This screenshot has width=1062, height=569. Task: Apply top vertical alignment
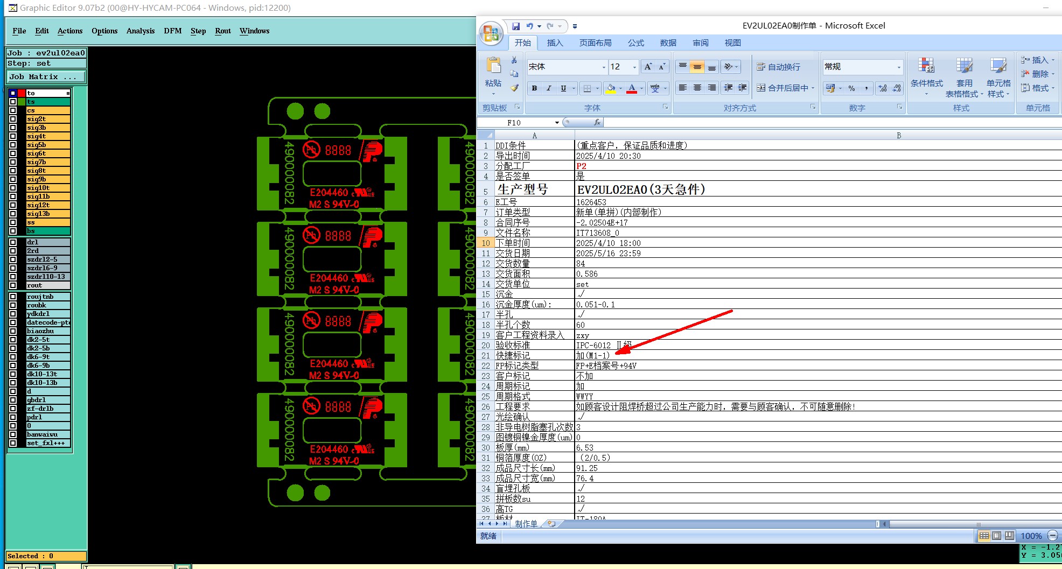(x=682, y=67)
